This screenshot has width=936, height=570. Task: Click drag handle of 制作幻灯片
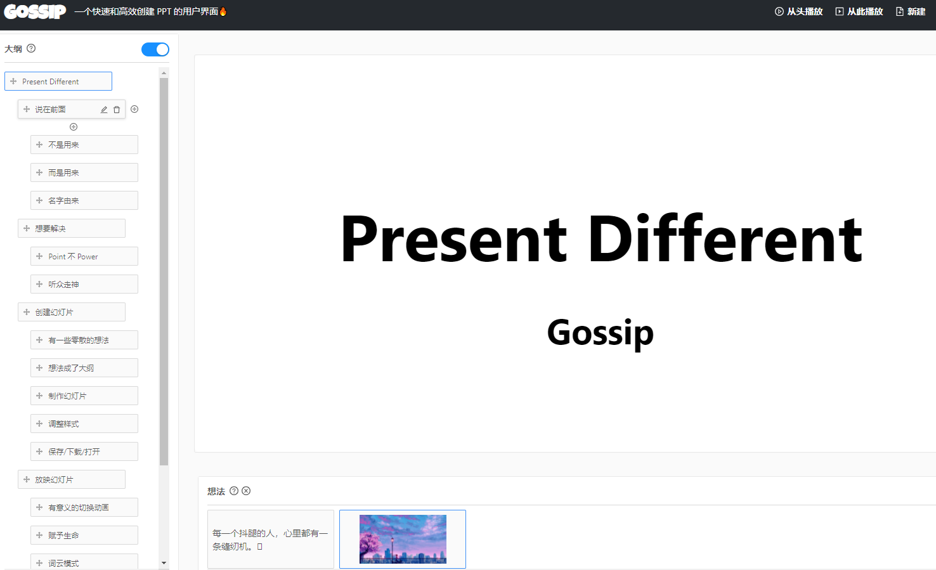click(x=39, y=396)
